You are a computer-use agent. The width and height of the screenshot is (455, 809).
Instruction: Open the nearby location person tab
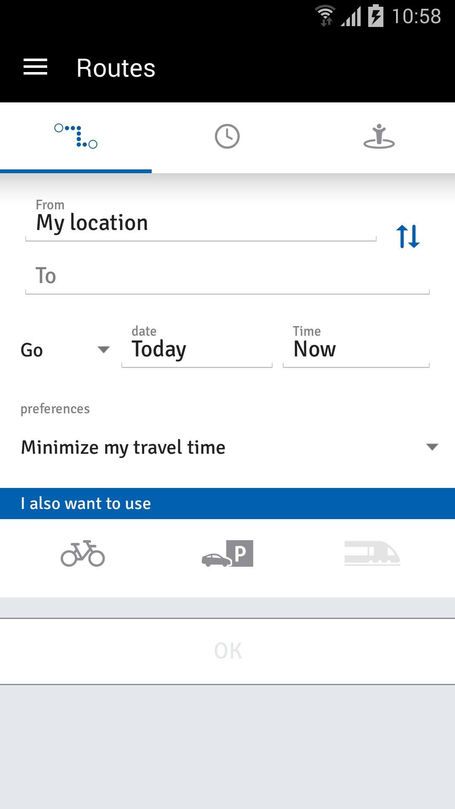pos(379,136)
